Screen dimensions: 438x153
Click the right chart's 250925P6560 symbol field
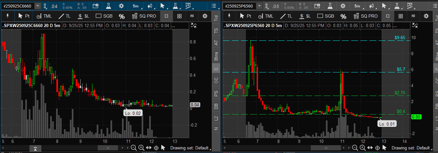tap(239, 6)
